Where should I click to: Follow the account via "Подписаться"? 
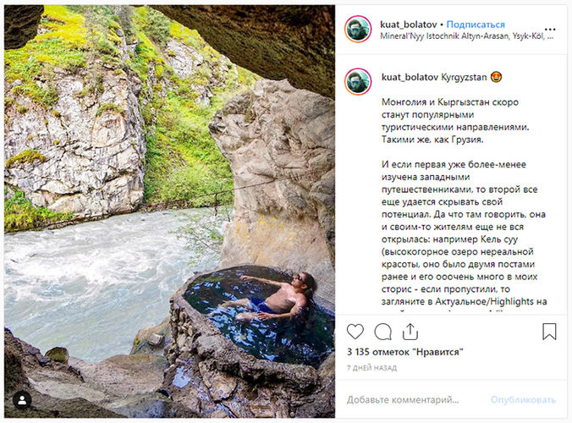(476, 25)
